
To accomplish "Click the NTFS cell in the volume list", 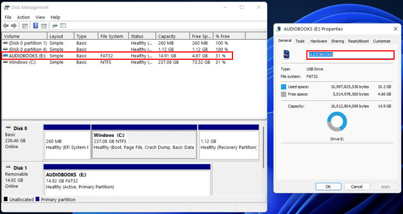I will pyautogui.click(x=106, y=62).
